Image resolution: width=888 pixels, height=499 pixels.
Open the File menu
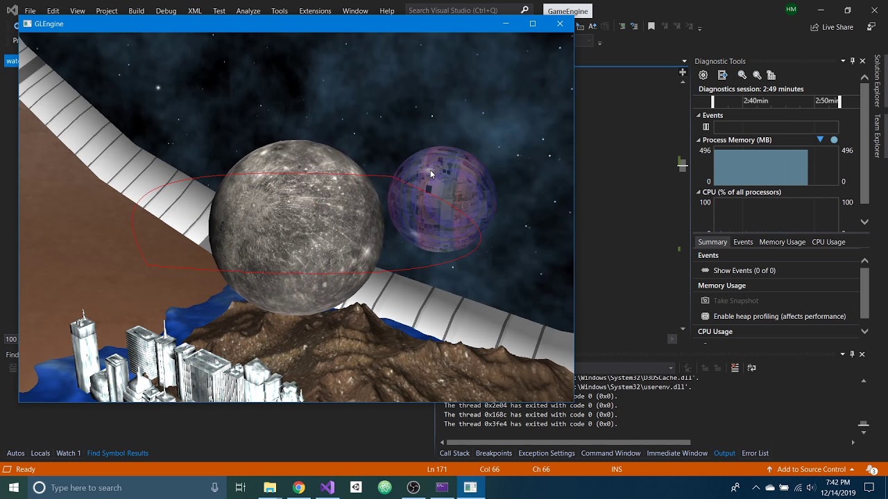pos(30,11)
